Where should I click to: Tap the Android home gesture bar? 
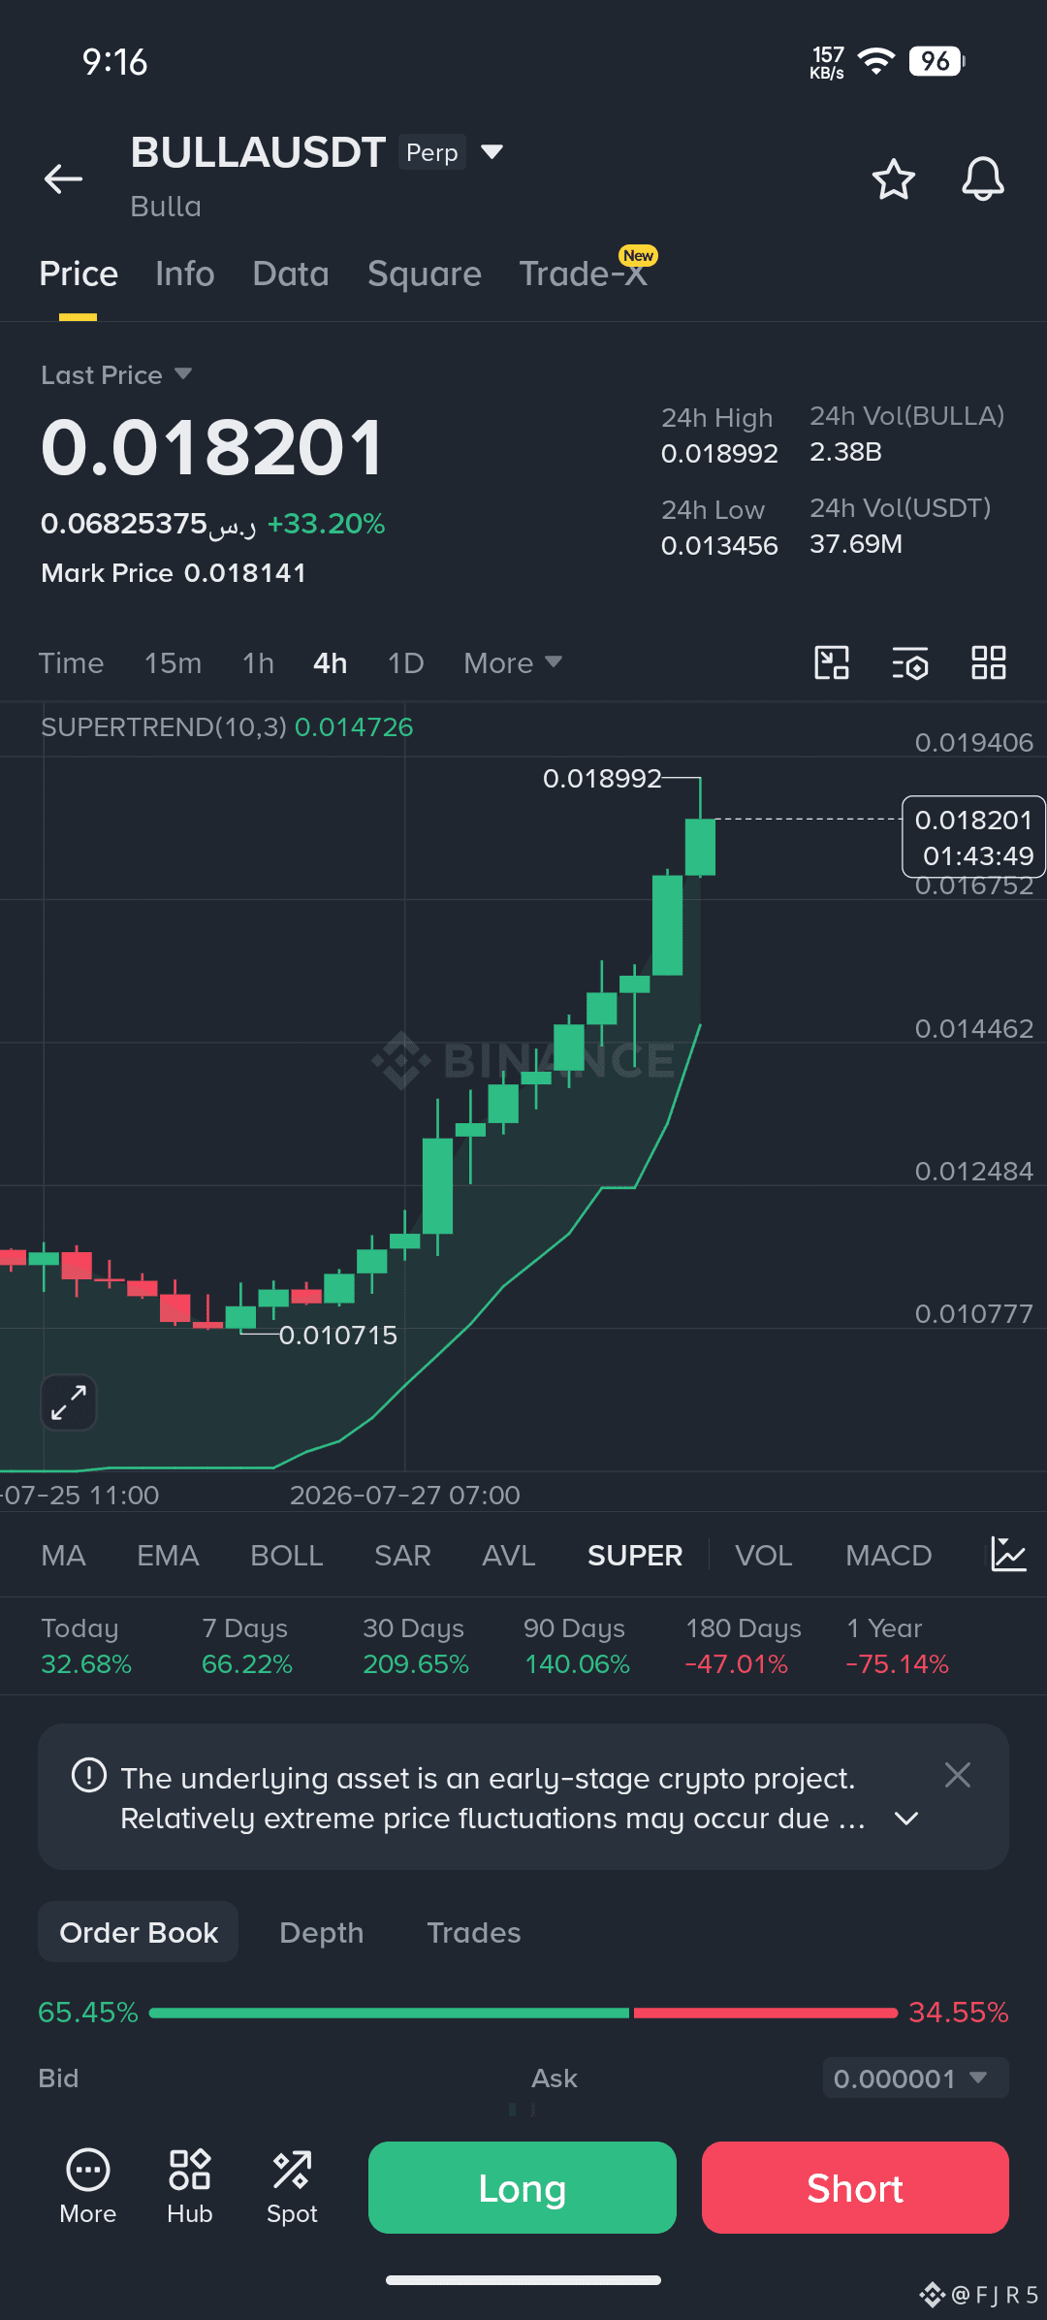[x=523, y=2280]
